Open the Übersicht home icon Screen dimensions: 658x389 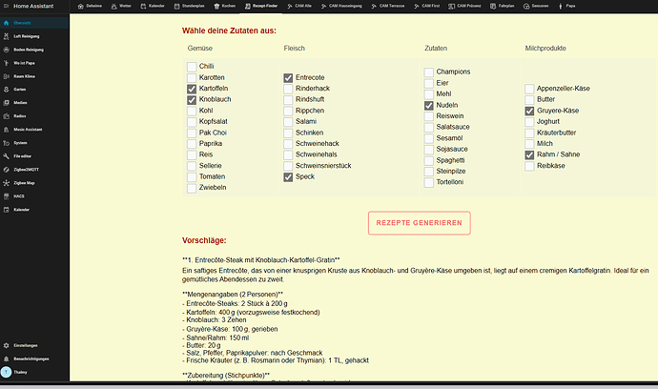tap(6, 23)
